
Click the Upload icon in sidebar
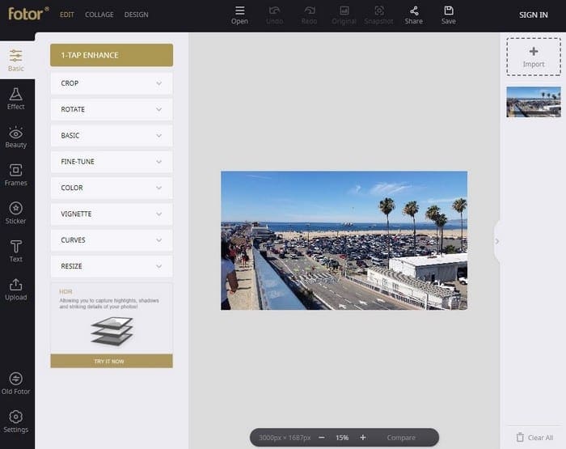tap(16, 285)
